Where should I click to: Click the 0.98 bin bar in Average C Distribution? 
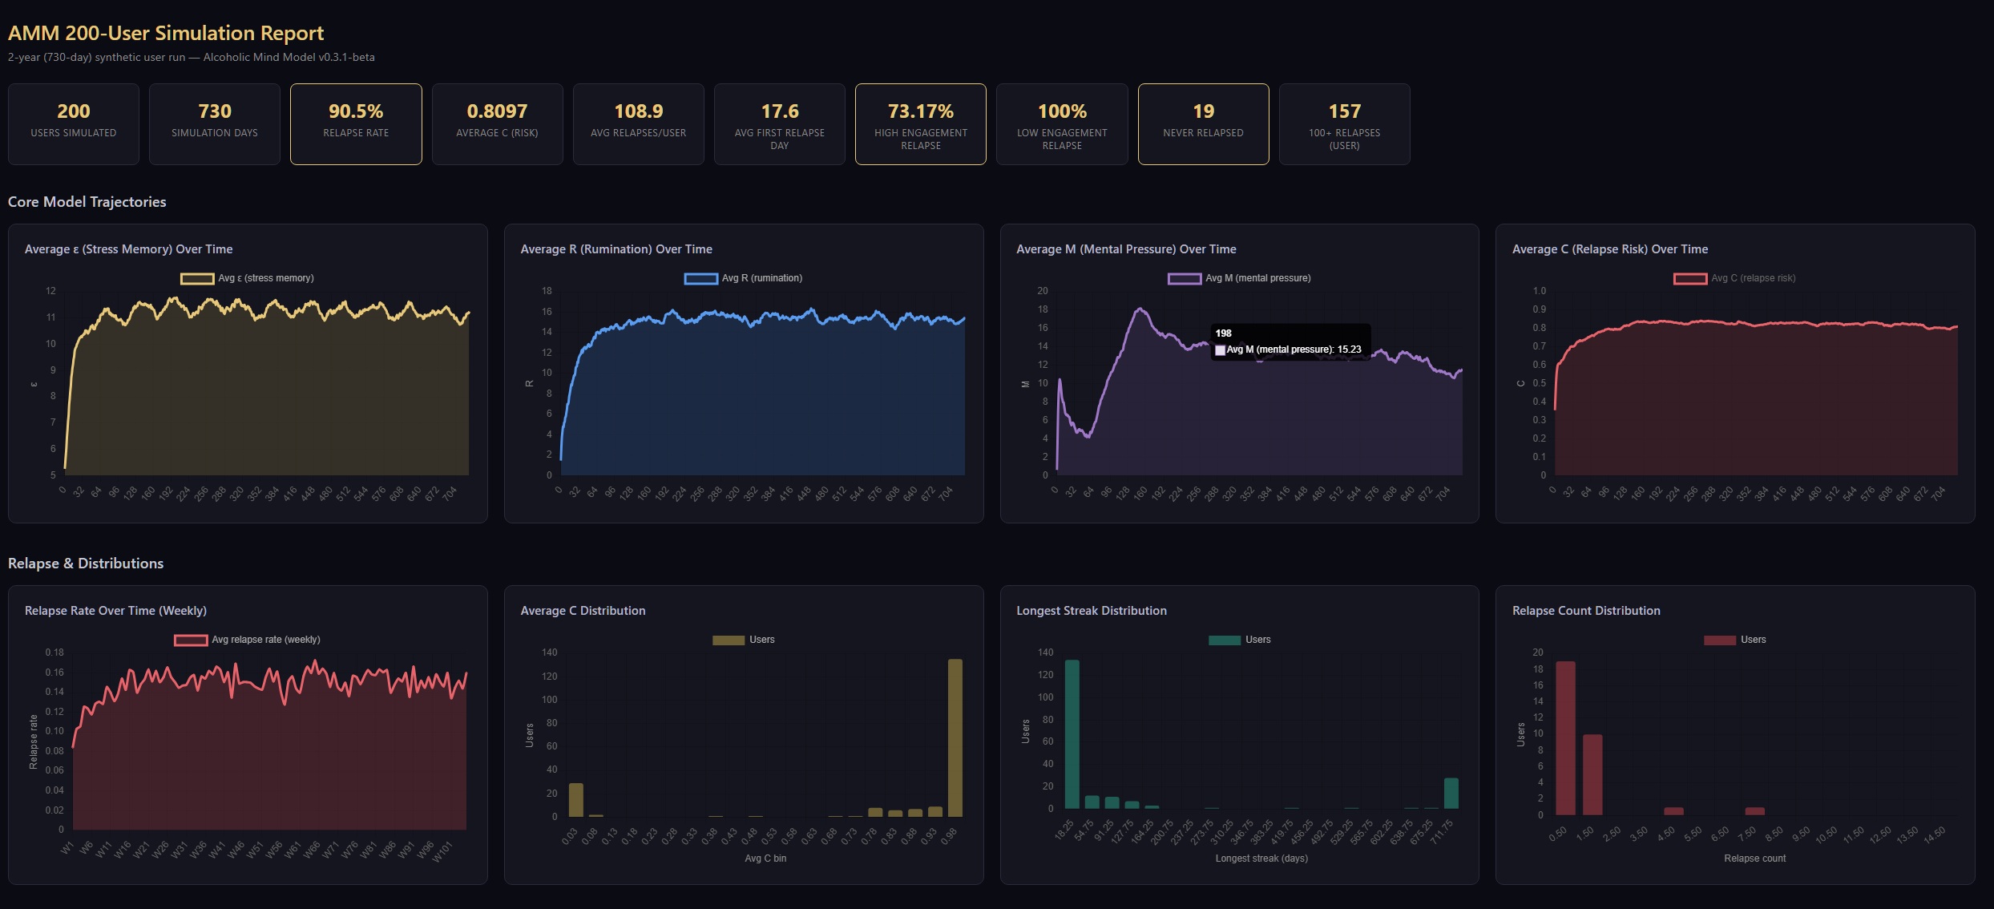[x=955, y=738]
